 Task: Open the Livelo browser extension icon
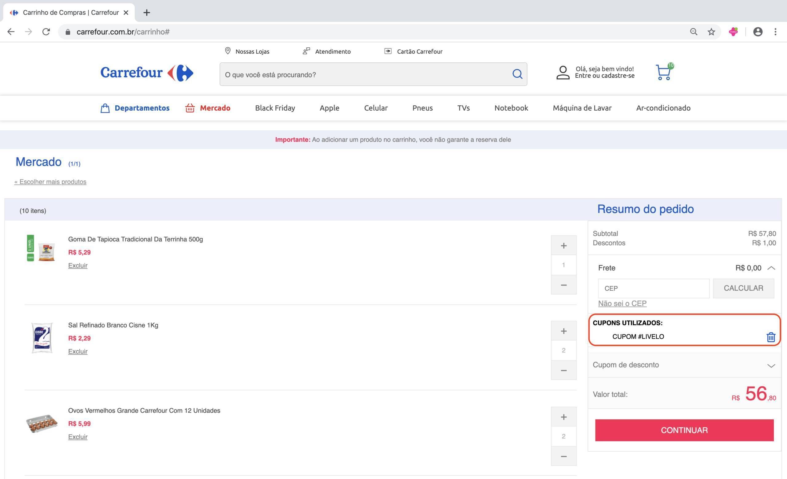tap(733, 32)
